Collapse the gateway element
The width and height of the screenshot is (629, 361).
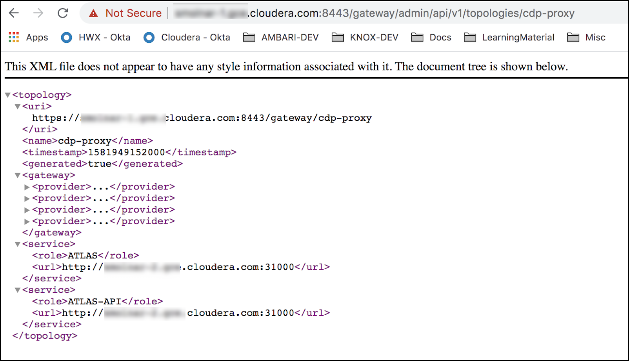pos(17,175)
